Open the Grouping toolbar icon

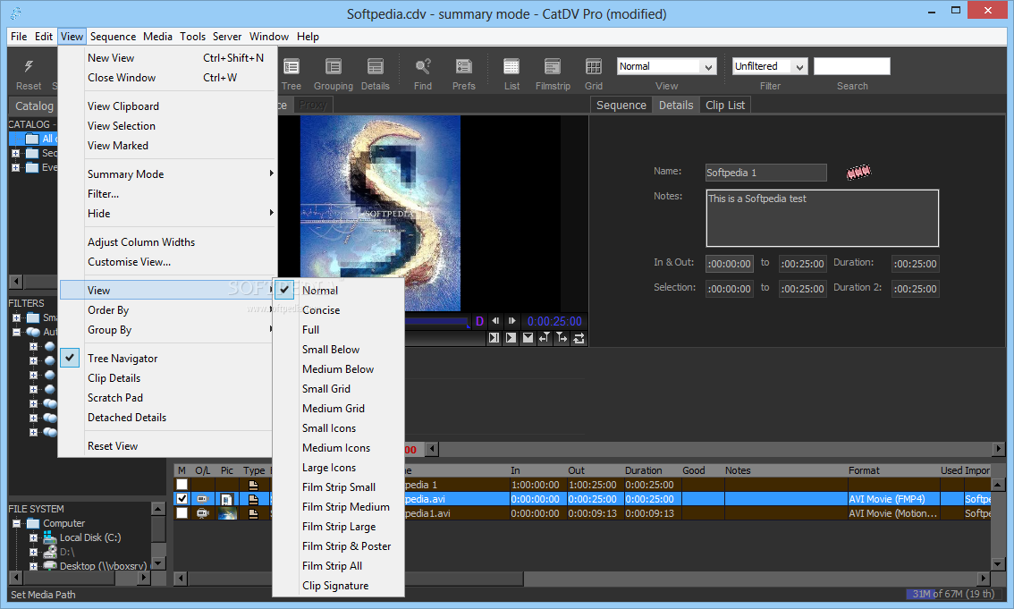[333, 66]
